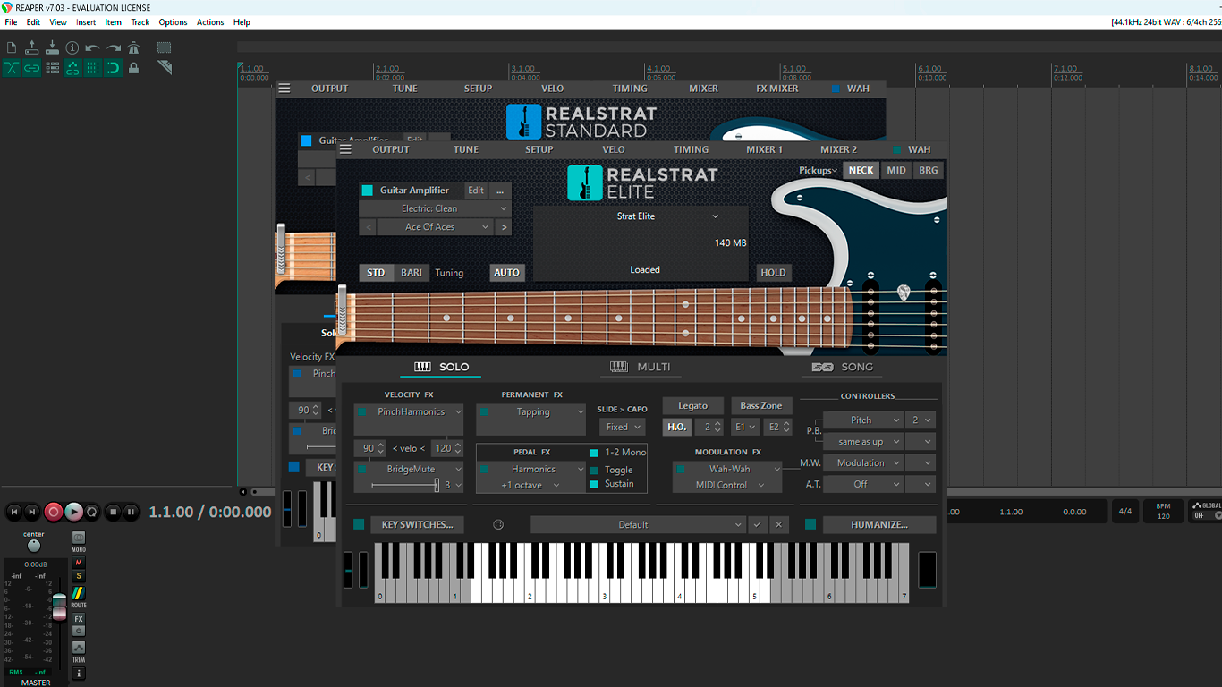Click the Bass Zone button

pyautogui.click(x=761, y=406)
